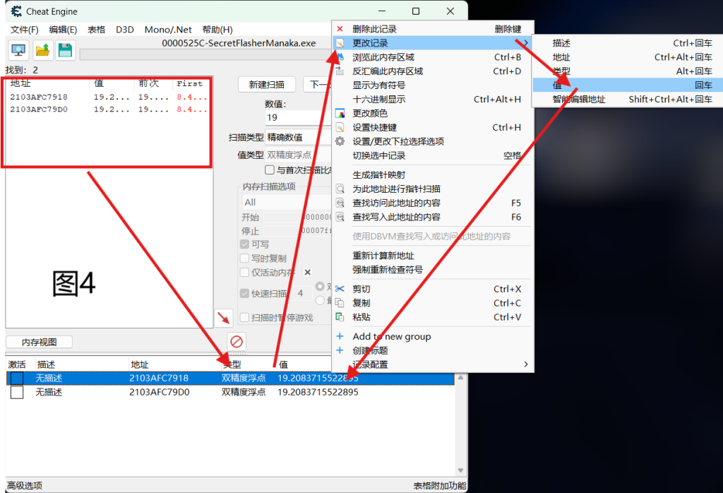Tick the 激活 box for address 2103AFC79D0

point(17,392)
